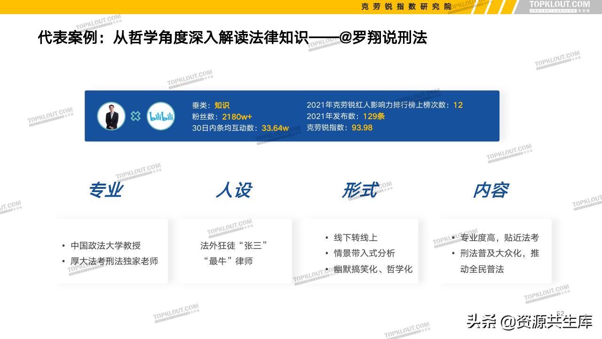Select the 专业 section heading

coord(107,191)
